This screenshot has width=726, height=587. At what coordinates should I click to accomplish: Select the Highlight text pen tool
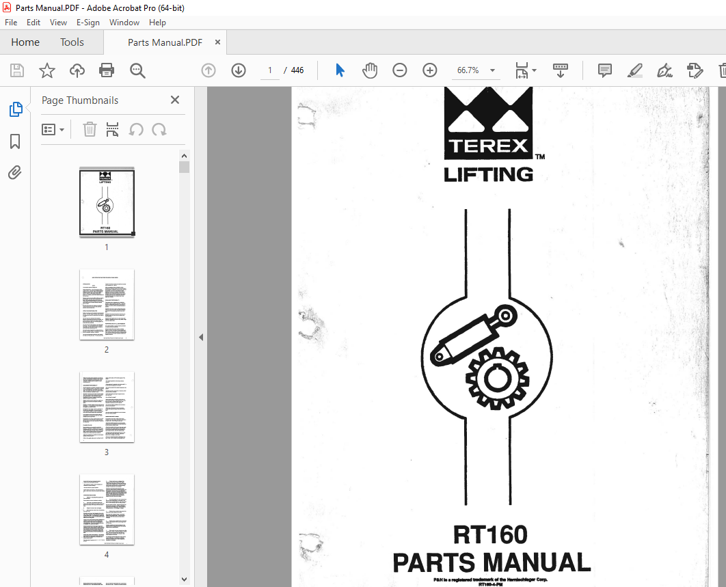[635, 70]
